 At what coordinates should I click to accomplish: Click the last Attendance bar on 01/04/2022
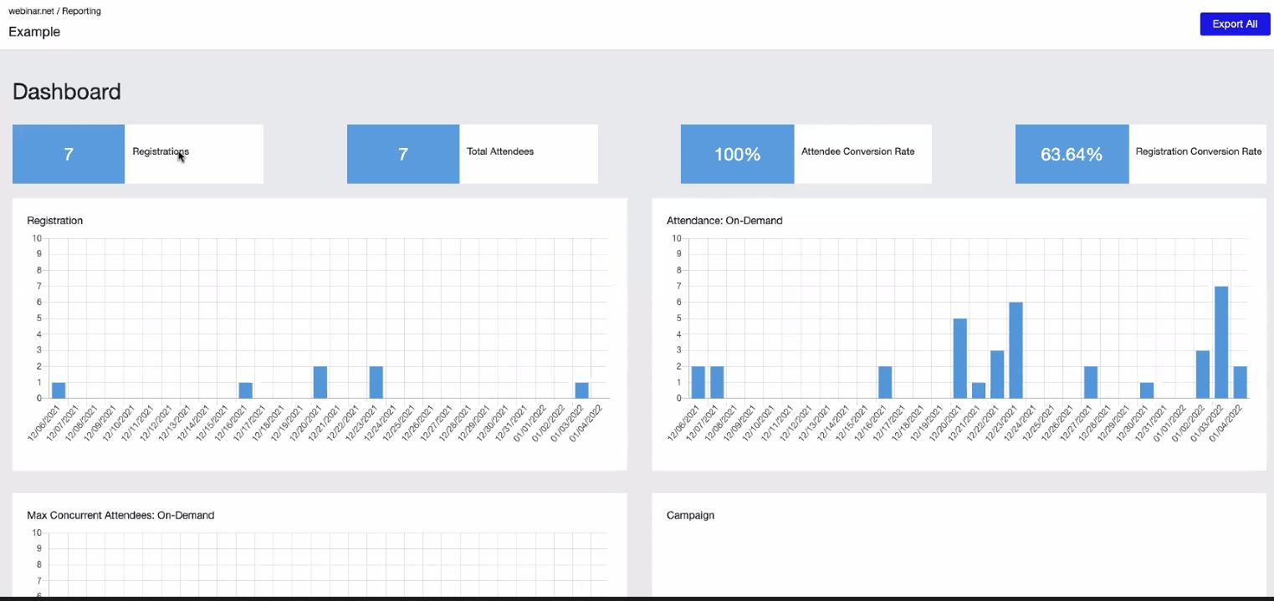click(1240, 383)
